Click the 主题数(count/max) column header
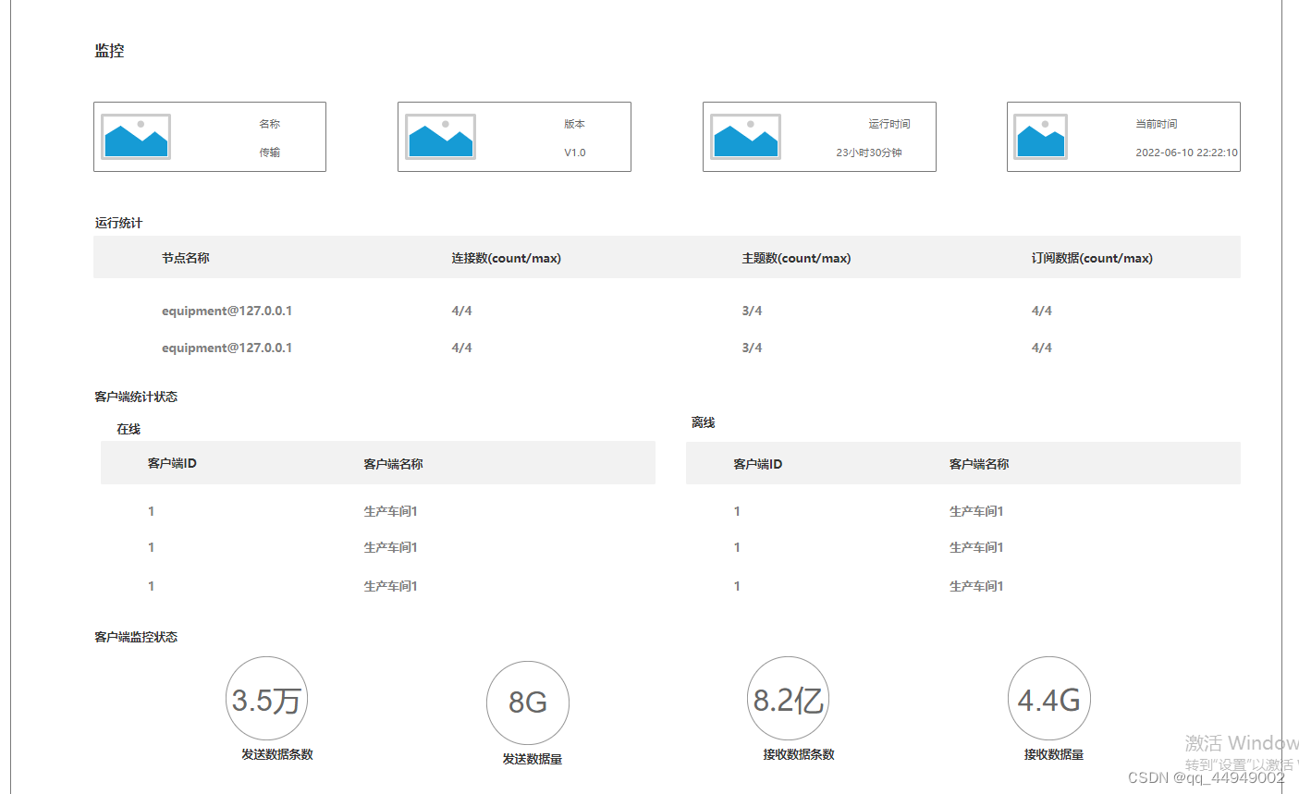The width and height of the screenshot is (1299, 794). click(796, 258)
